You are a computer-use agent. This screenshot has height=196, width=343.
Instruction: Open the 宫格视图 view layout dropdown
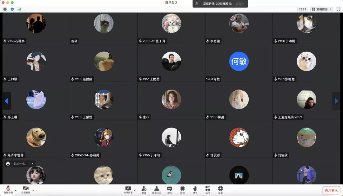tap(321, 9)
